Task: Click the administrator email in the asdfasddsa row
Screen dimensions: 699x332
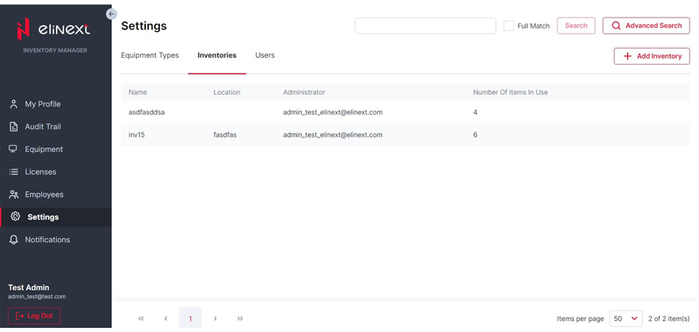Action: coord(333,112)
